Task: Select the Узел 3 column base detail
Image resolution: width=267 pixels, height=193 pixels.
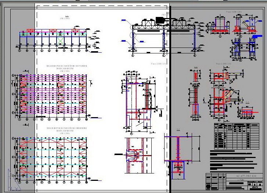Action: [x=234, y=37]
